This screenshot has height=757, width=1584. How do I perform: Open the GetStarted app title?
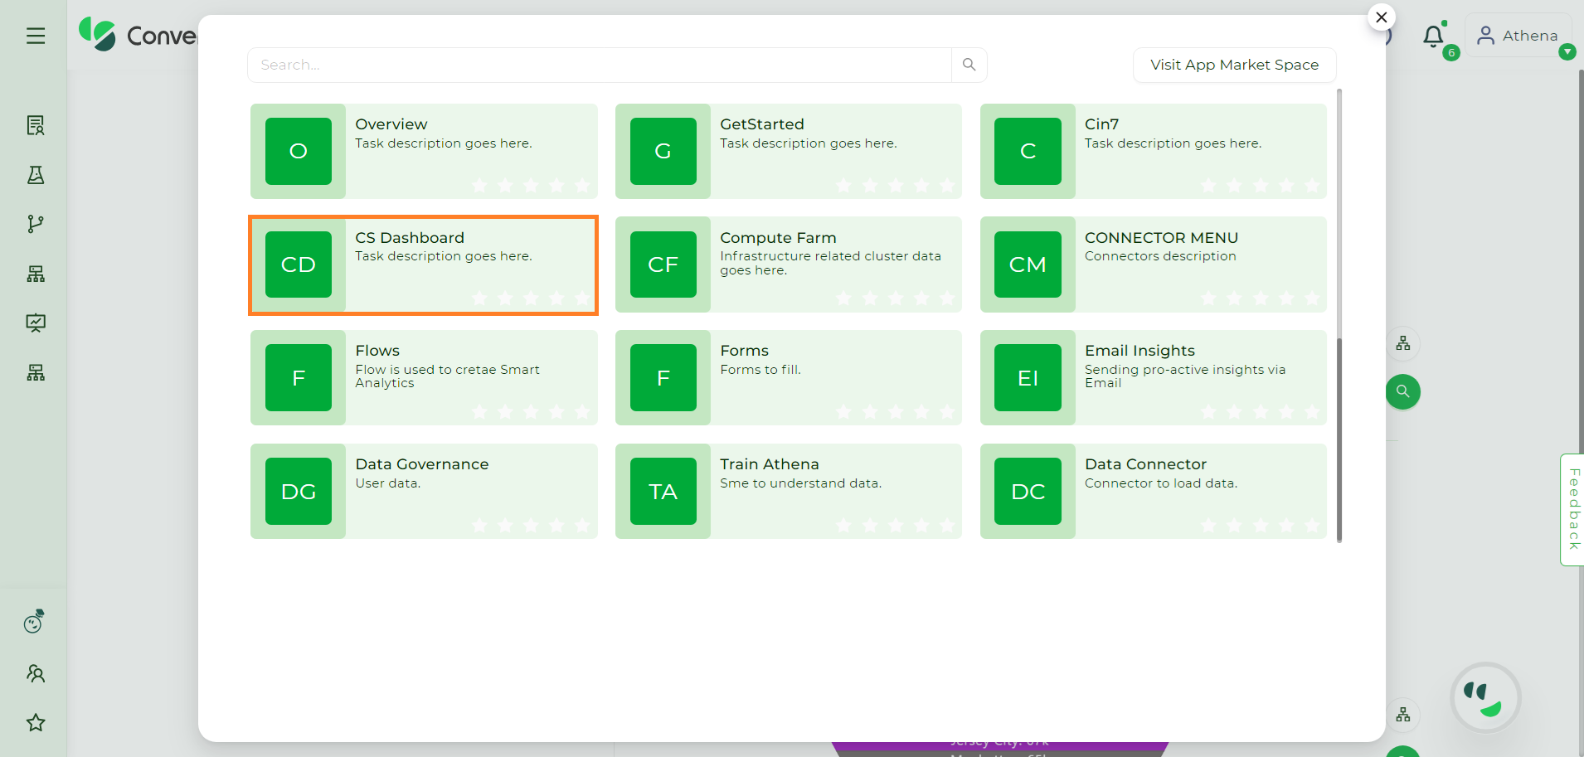[x=762, y=124]
